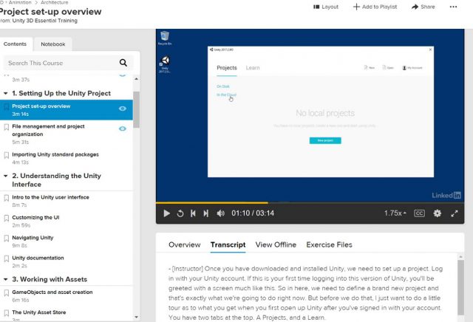The width and height of the screenshot is (473, 322).
Task: Switch to the Contents tab
Action: point(15,44)
